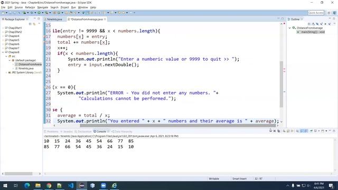Collapse DistanceFromAverage in the Outline
The height and width of the screenshot is (190, 338).
coord(290,28)
